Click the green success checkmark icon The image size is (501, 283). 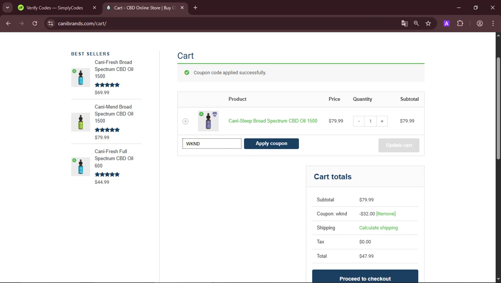[x=187, y=73]
